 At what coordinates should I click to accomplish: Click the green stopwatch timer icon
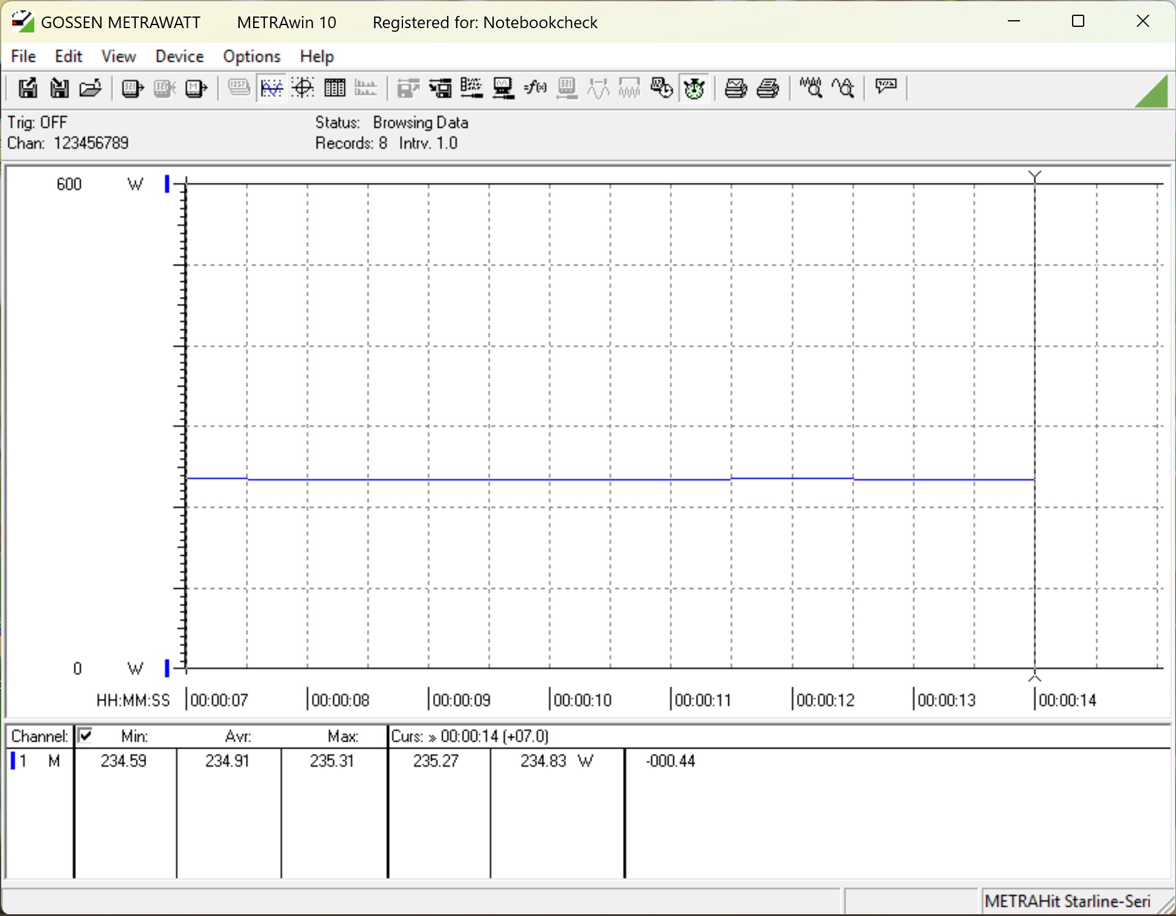tap(694, 89)
